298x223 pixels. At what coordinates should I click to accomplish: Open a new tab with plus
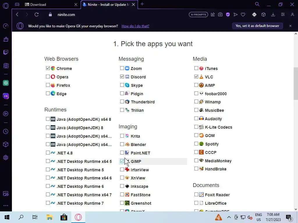142,4
